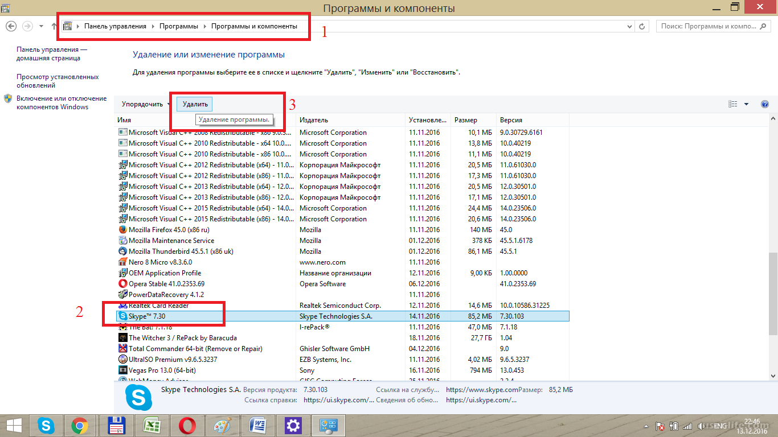Image resolution: width=778 pixels, height=437 pixels.
Task: Go to Панель управления in the breadcrumb
Action: tap(115, 26)
